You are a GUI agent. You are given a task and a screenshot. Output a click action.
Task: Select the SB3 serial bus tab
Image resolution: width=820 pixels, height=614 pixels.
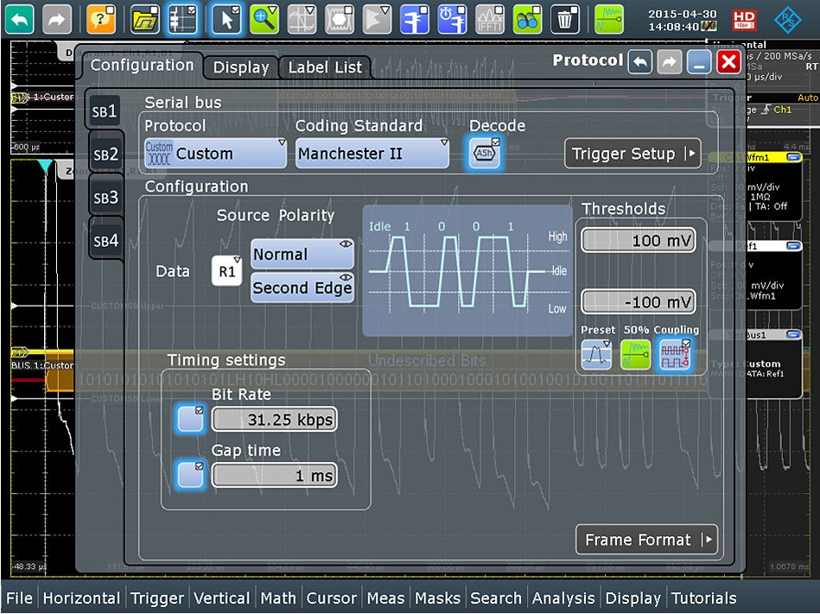click(x=105, y=198)
